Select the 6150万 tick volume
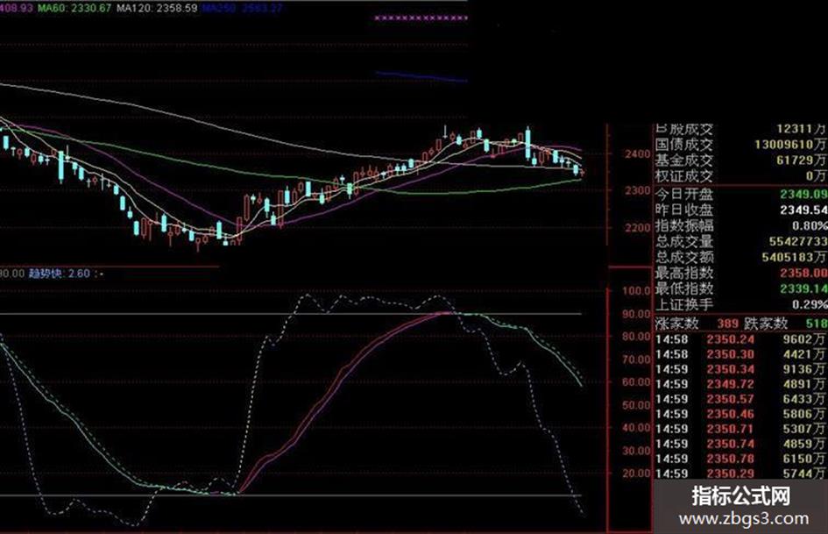This screenshot has width=828, height=534. pyautogui.click(x=804, y=459)
